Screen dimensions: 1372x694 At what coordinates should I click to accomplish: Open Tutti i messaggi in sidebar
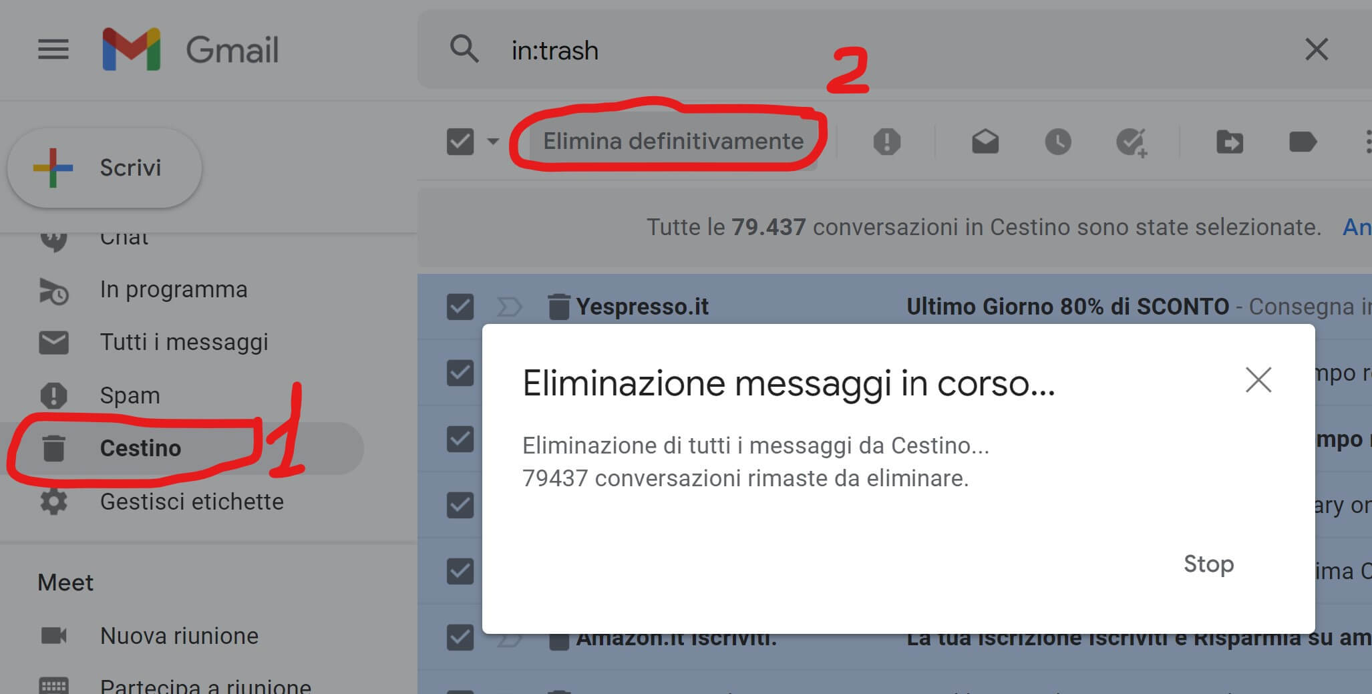pyautogui.click(x=184, y=343)
